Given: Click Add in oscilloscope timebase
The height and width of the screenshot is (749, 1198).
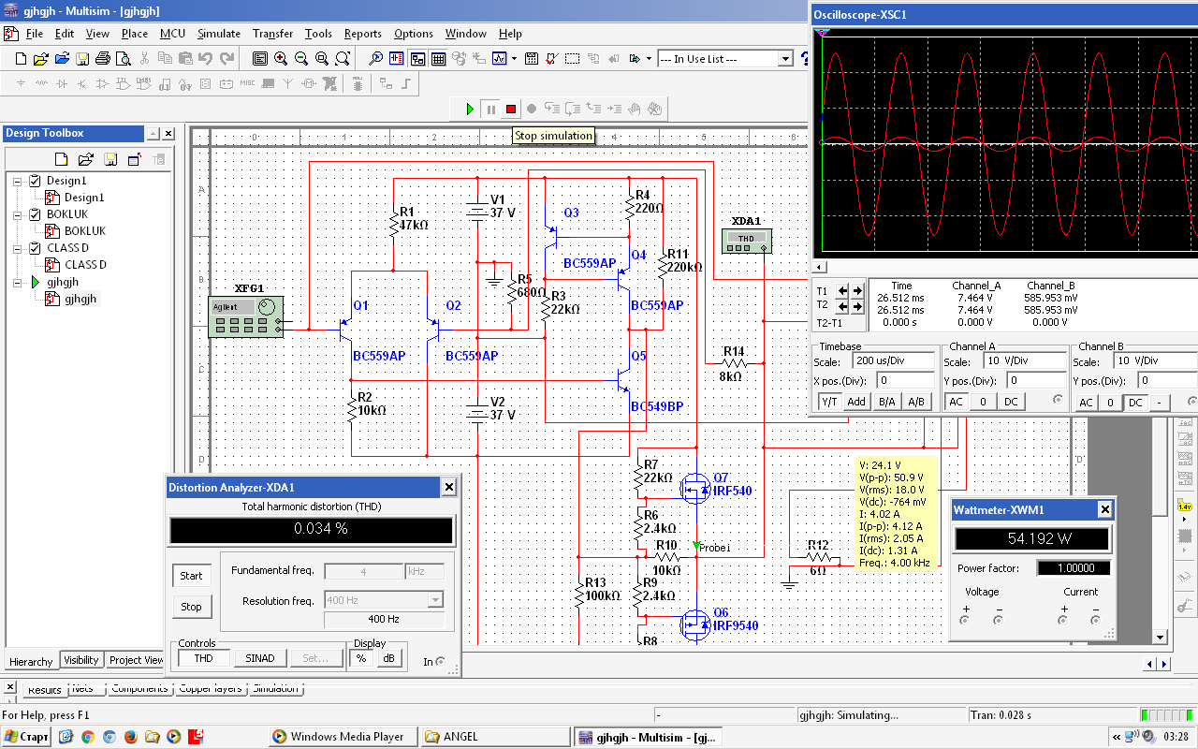Looking at the screenshot, I should (x=856, y=402).
